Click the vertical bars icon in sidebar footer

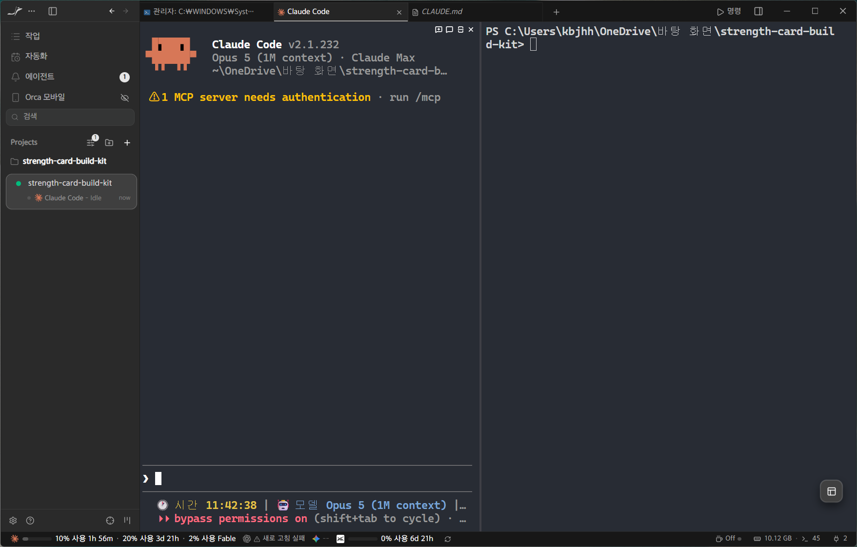tap(127, 521)
